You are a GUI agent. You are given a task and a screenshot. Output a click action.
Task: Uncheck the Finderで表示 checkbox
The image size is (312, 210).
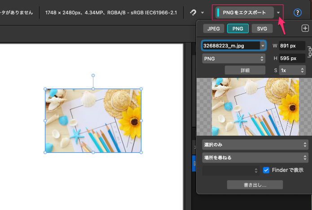266,170
